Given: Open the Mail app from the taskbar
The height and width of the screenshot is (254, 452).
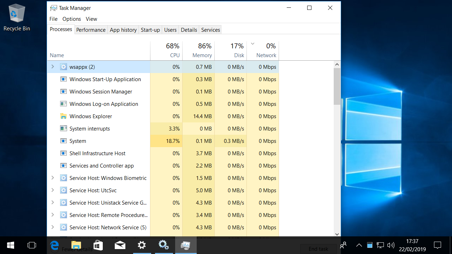Looking at the screenshot, I should pyautogui.click(x=120, y=245).
